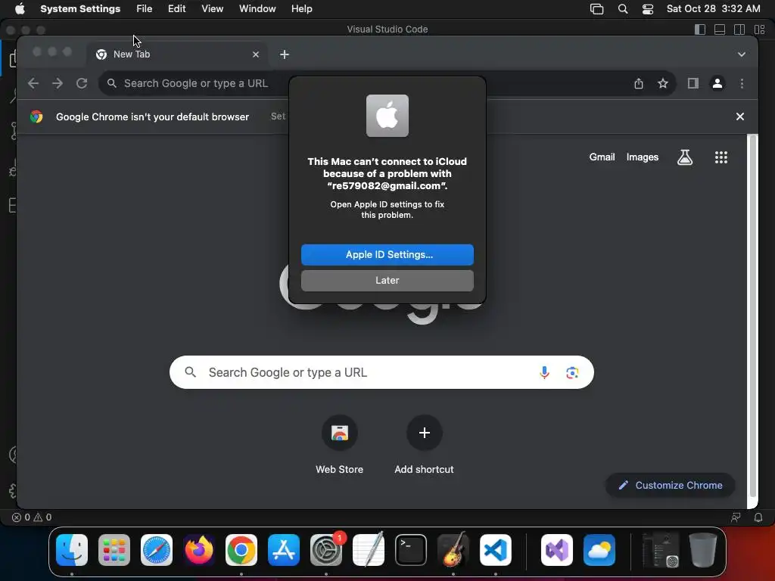
Task: Reload the Chrome page
Action: (x=82, y=83)
